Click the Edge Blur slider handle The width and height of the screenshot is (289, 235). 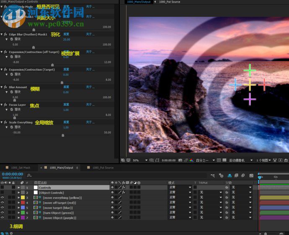coord(34,48)
